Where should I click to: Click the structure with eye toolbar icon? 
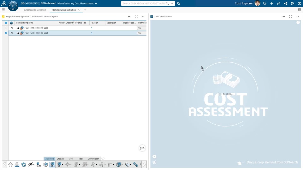(x=39, y=165)
